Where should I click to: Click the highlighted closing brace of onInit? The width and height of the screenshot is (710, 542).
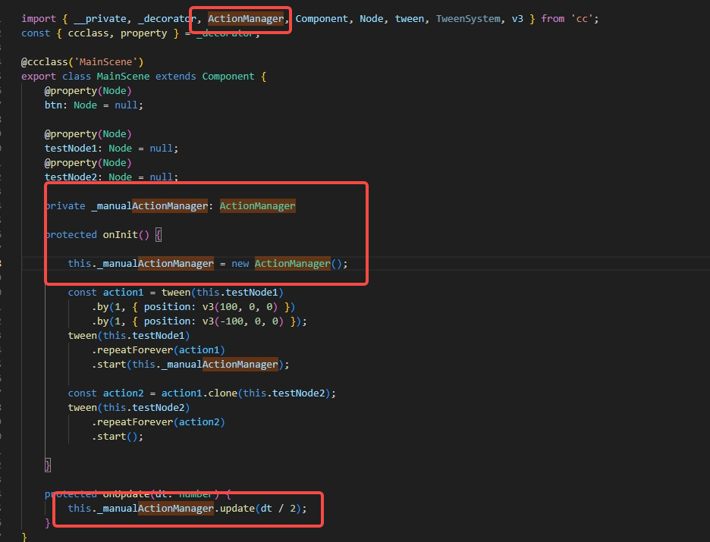(x=48, y=465)
